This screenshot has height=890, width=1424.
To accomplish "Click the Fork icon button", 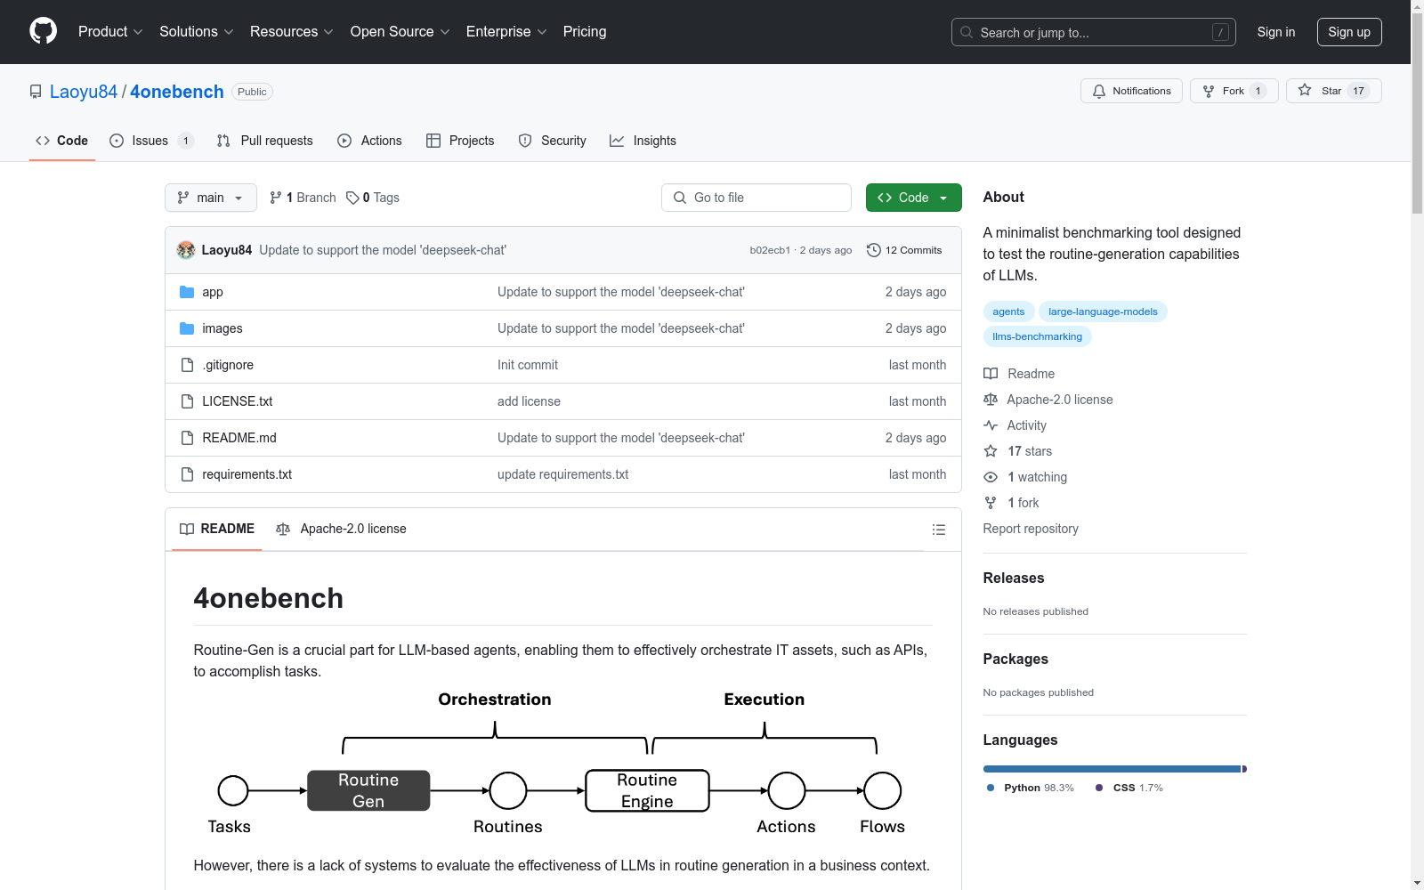I will coord(1234,91).
